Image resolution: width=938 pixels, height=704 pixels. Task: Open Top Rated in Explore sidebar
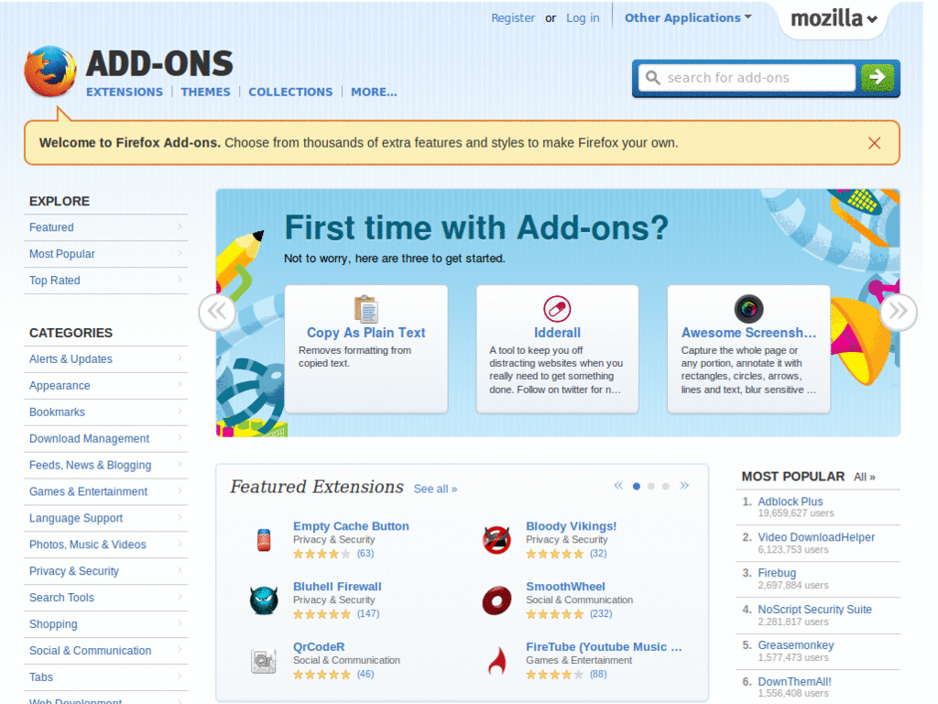tap(105, 280)
